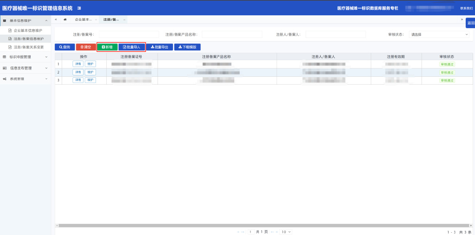Collapse the 基本信息维护 sidebar section
The height and width of the screenshot is (235, 475).
[25, 21]
